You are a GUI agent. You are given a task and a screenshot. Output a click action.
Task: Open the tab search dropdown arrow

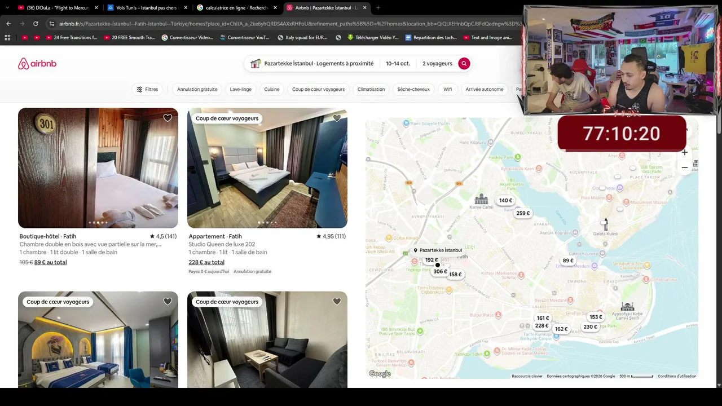coord(7,8)
